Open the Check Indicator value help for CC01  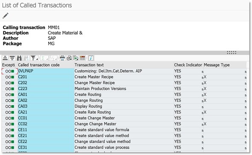(x=202, y=119)
